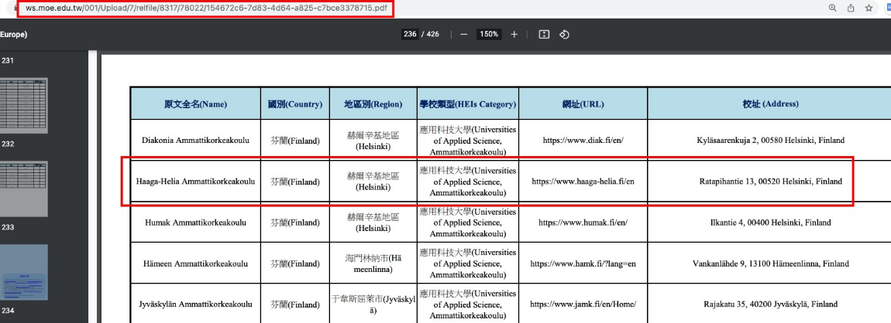Open the https://www.haaga-helia.fi/en link
891x323 pixels.
coord(583,182)
